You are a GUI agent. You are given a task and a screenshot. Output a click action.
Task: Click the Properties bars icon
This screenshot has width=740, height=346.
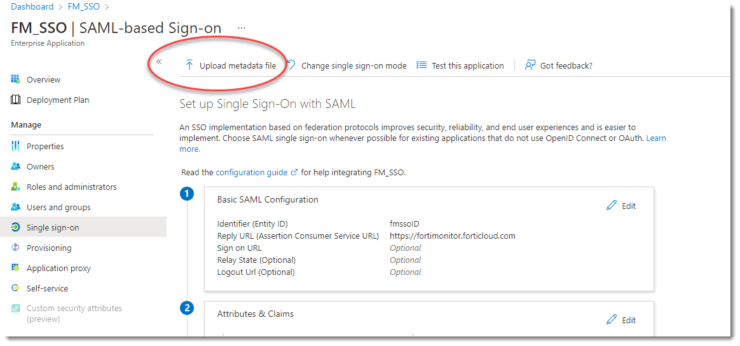coord(16,146)
